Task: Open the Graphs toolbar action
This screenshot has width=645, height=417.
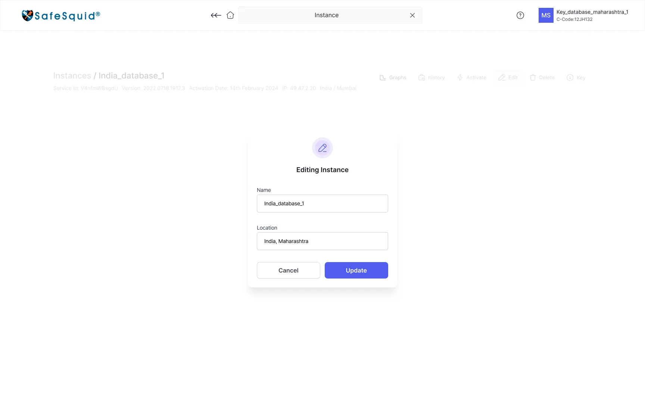Action: click(x=393, y=78)
